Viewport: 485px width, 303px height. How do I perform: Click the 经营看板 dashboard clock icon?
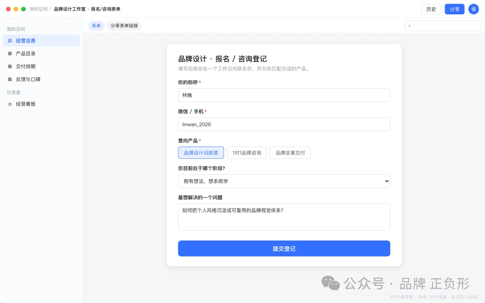10,104
